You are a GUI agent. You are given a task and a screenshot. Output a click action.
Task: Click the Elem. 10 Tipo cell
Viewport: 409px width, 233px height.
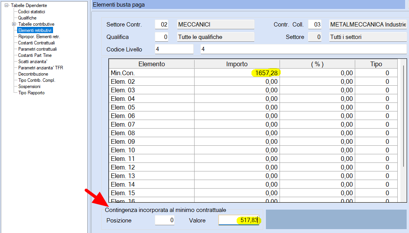point(376,150)
